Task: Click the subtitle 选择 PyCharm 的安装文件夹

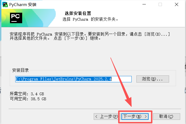Action: (90, 19)
